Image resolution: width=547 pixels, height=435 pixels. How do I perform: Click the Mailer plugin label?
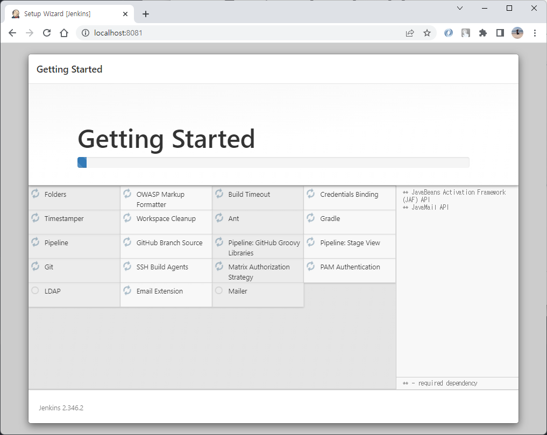(x=238, y=291)
